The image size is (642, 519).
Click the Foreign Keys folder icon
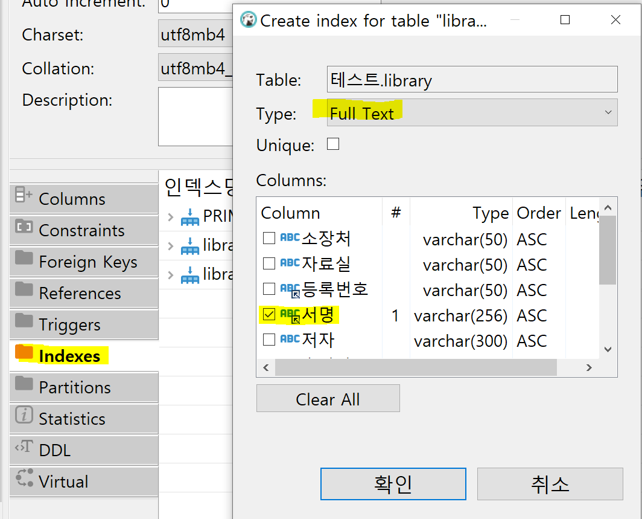24,258
